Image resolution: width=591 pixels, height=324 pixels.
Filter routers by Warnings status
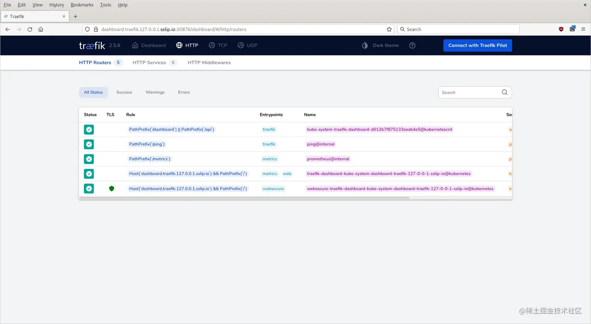[x=155, y=92]
